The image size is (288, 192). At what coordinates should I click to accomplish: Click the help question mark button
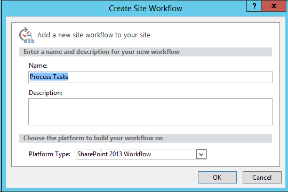(x=254, y=6)
